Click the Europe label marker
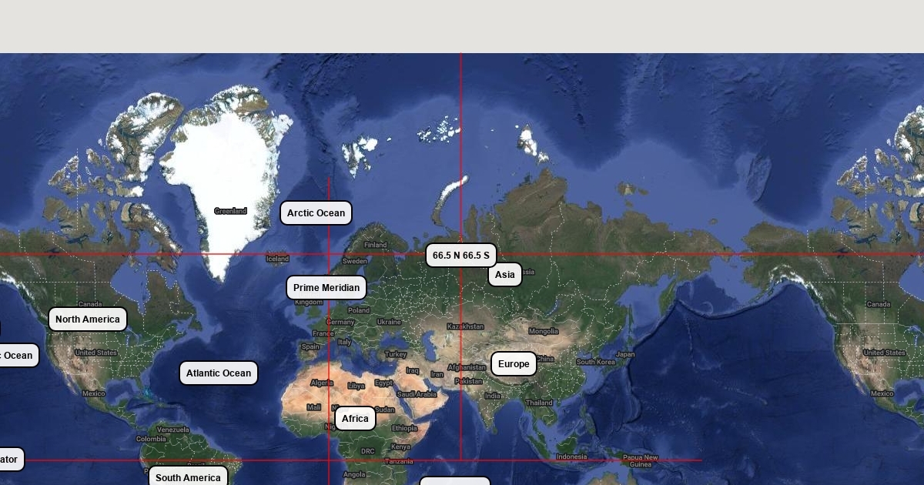Viewport: 924px width, 485px height. (x=514, y=364)
